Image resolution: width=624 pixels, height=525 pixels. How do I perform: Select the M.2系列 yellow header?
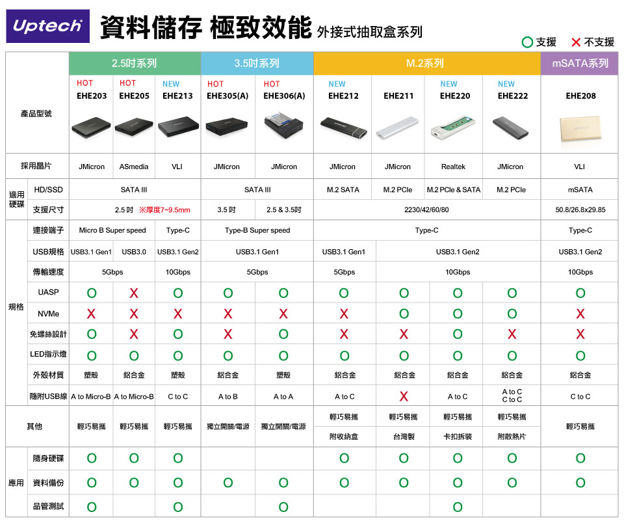coord(427,63)
